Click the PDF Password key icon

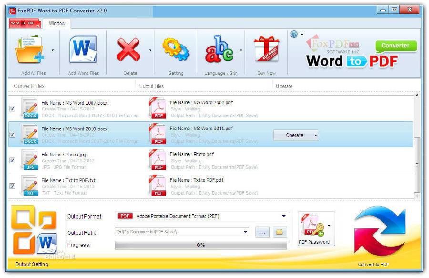312,226
